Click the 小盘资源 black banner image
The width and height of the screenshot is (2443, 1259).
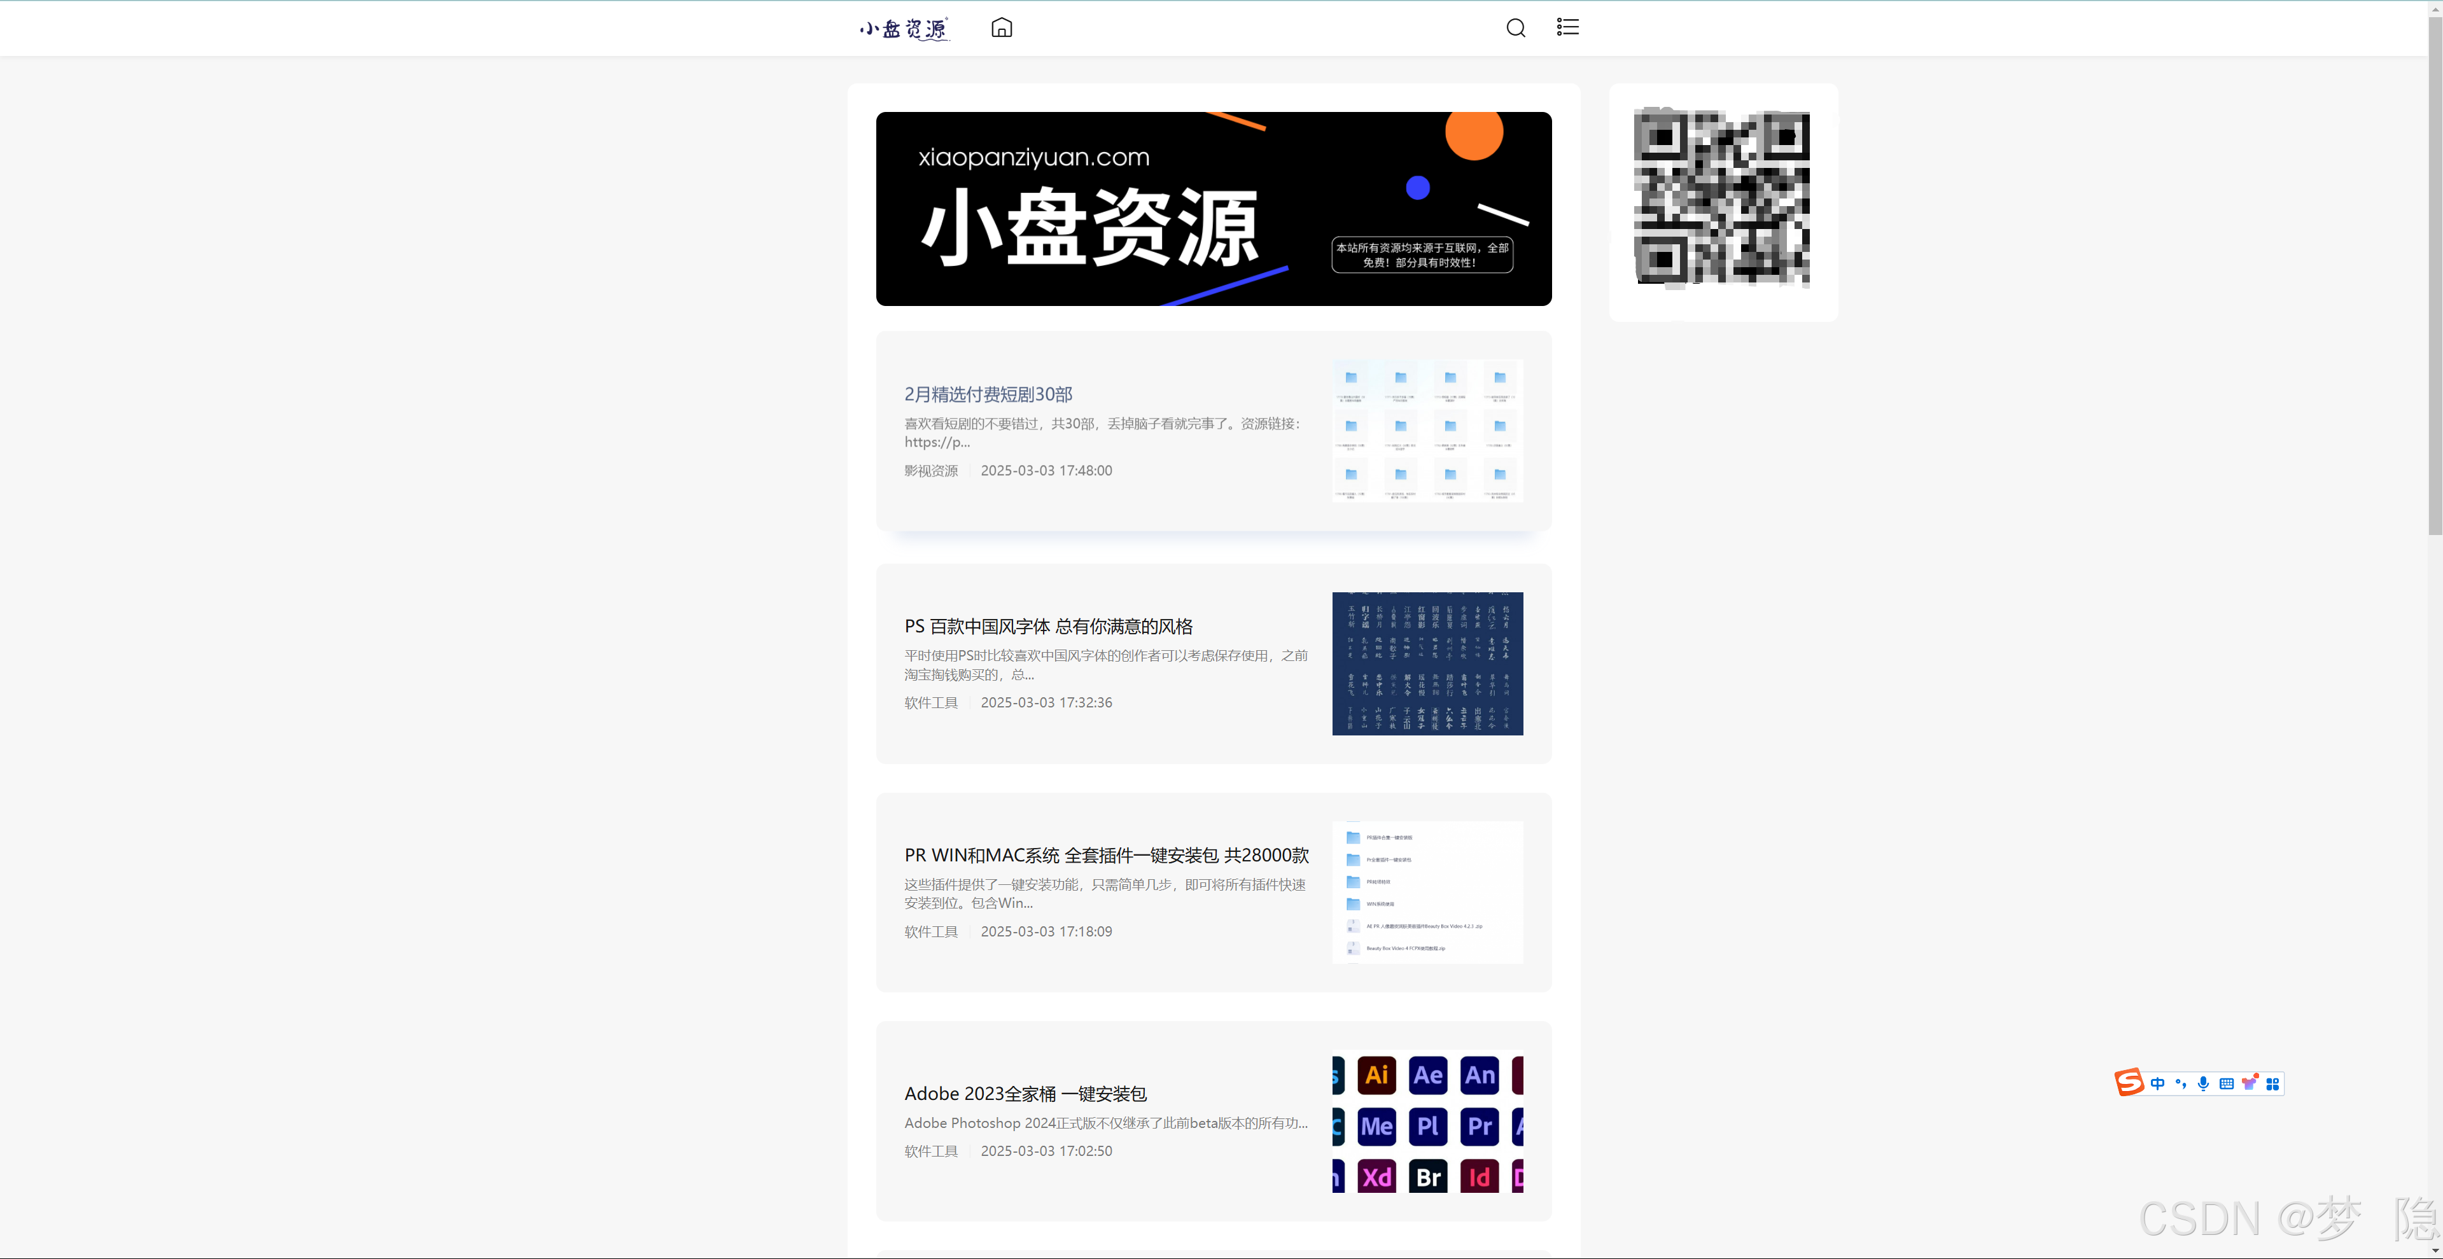[1213, 209]
